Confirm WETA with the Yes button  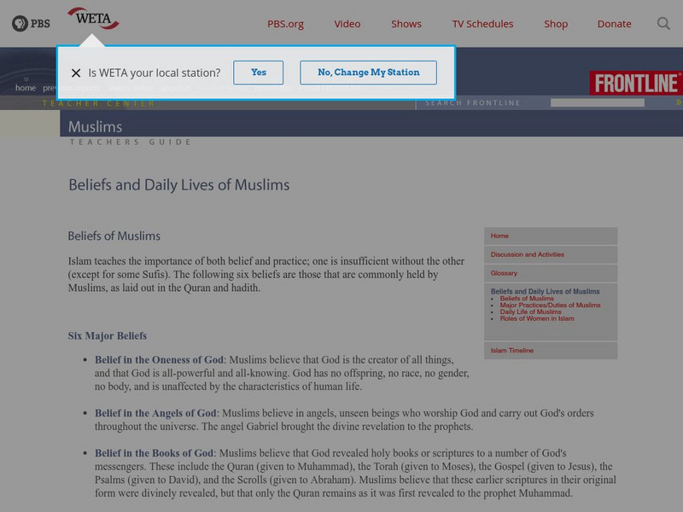pyautogui.click(x=259, y=73)
